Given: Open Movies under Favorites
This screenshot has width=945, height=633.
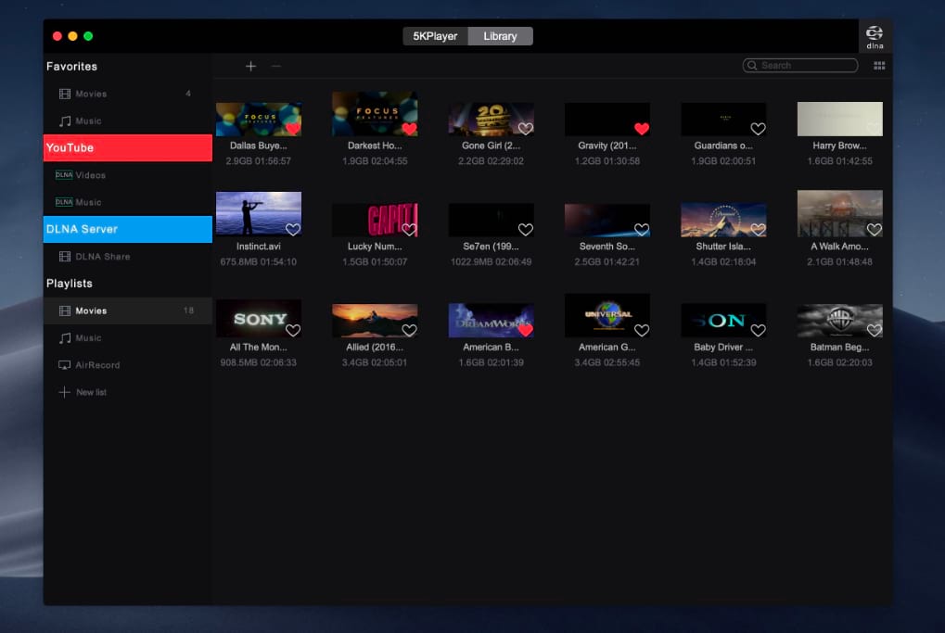Looking at the screenshot, I should click(128, 94).
